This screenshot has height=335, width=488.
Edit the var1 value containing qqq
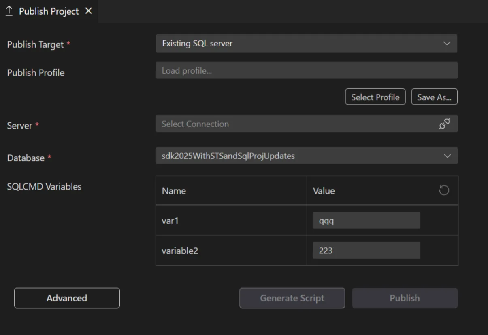tap(366, 220)
